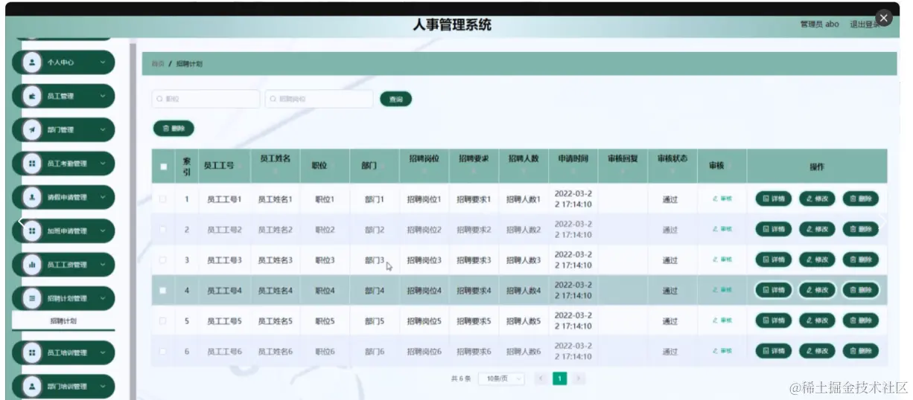Click the 员工管理 sidebar icon
Screen dimensions: 913x400
click(x=31, y=96)
